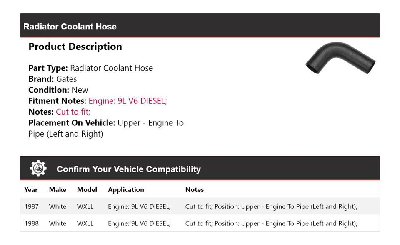400x245 pixels.
Task: Click the red Fitment Notes engine text
Action: coord(127,101)
